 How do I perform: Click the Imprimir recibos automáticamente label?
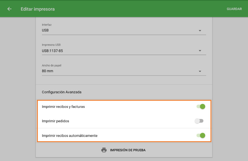click(70, 135)
